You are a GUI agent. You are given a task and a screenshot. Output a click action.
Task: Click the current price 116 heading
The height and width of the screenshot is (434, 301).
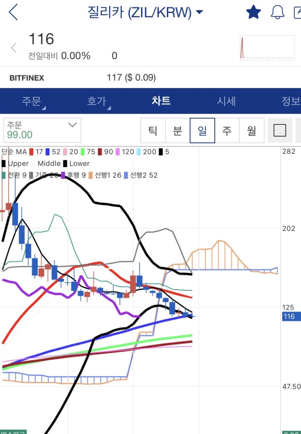pos(41,39)
